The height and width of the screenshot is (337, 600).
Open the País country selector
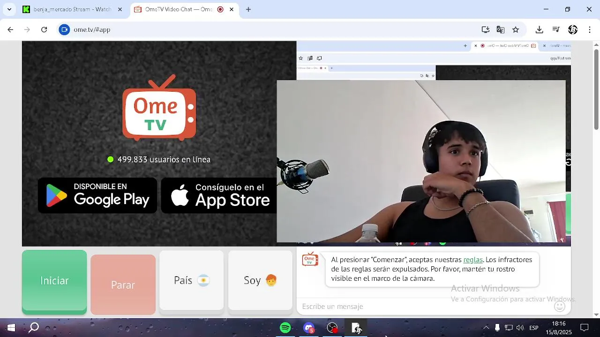(191, 280)
